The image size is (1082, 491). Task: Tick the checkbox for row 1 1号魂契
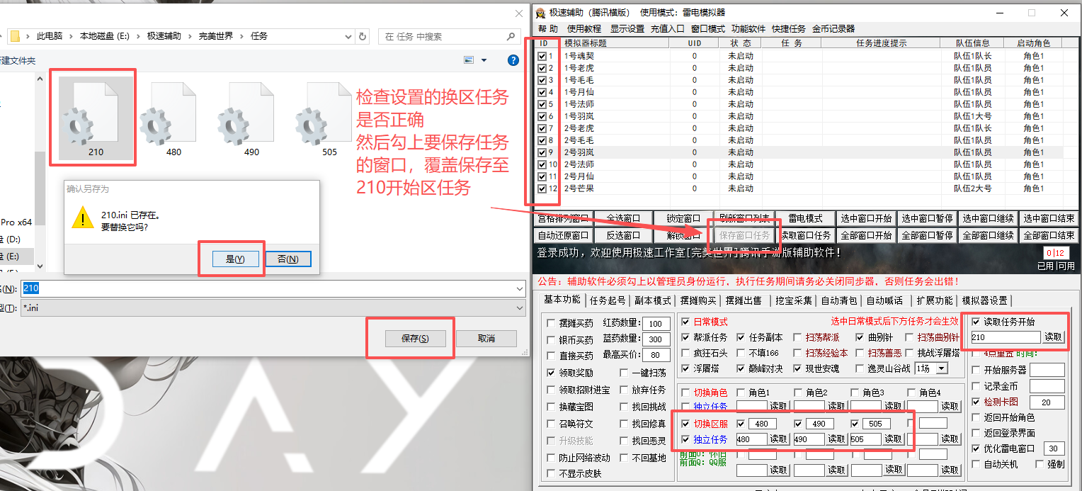click(542, 56)
